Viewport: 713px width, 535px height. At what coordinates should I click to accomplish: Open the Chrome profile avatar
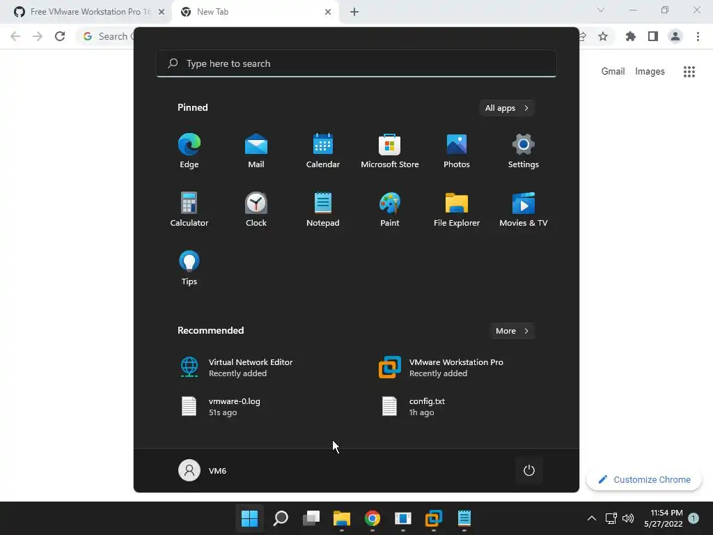[675, 36]
